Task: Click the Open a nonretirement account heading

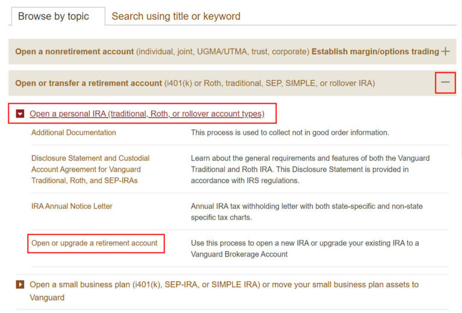Action: tap(75, 52)
